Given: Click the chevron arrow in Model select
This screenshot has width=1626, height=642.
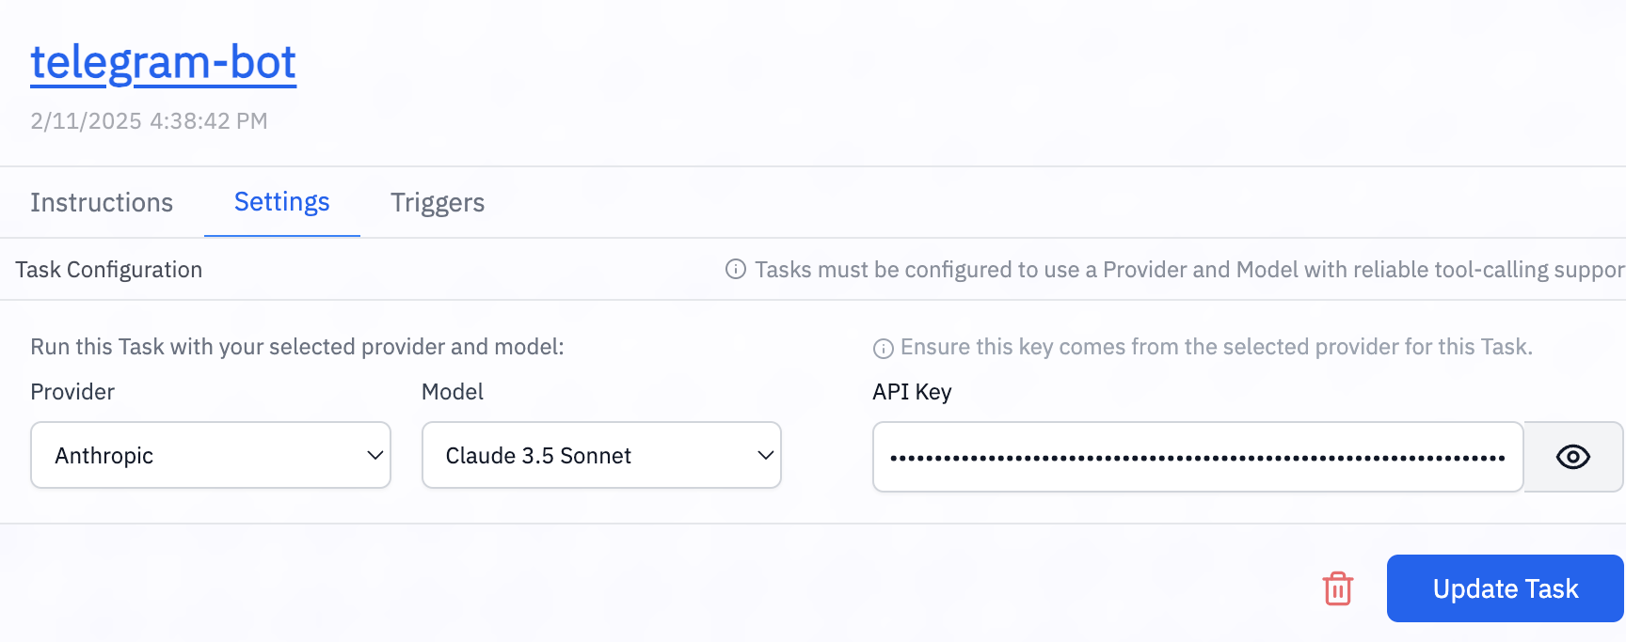Looking at the screenshot, I should 766,456.
